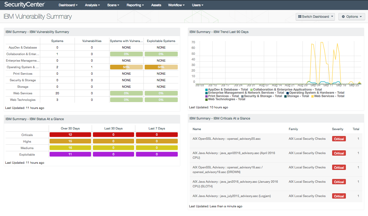Click Collaboration & Enterprise 0% vulnerabilities bar
The height and width of the screenshot is (216, 368).
pos(126,54)
